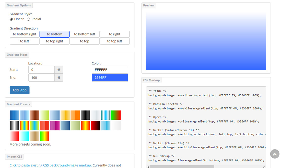Viewport: 281px width, 168px height.
Task: Open the FFFFFF start color picker
Action: (110, 70)
